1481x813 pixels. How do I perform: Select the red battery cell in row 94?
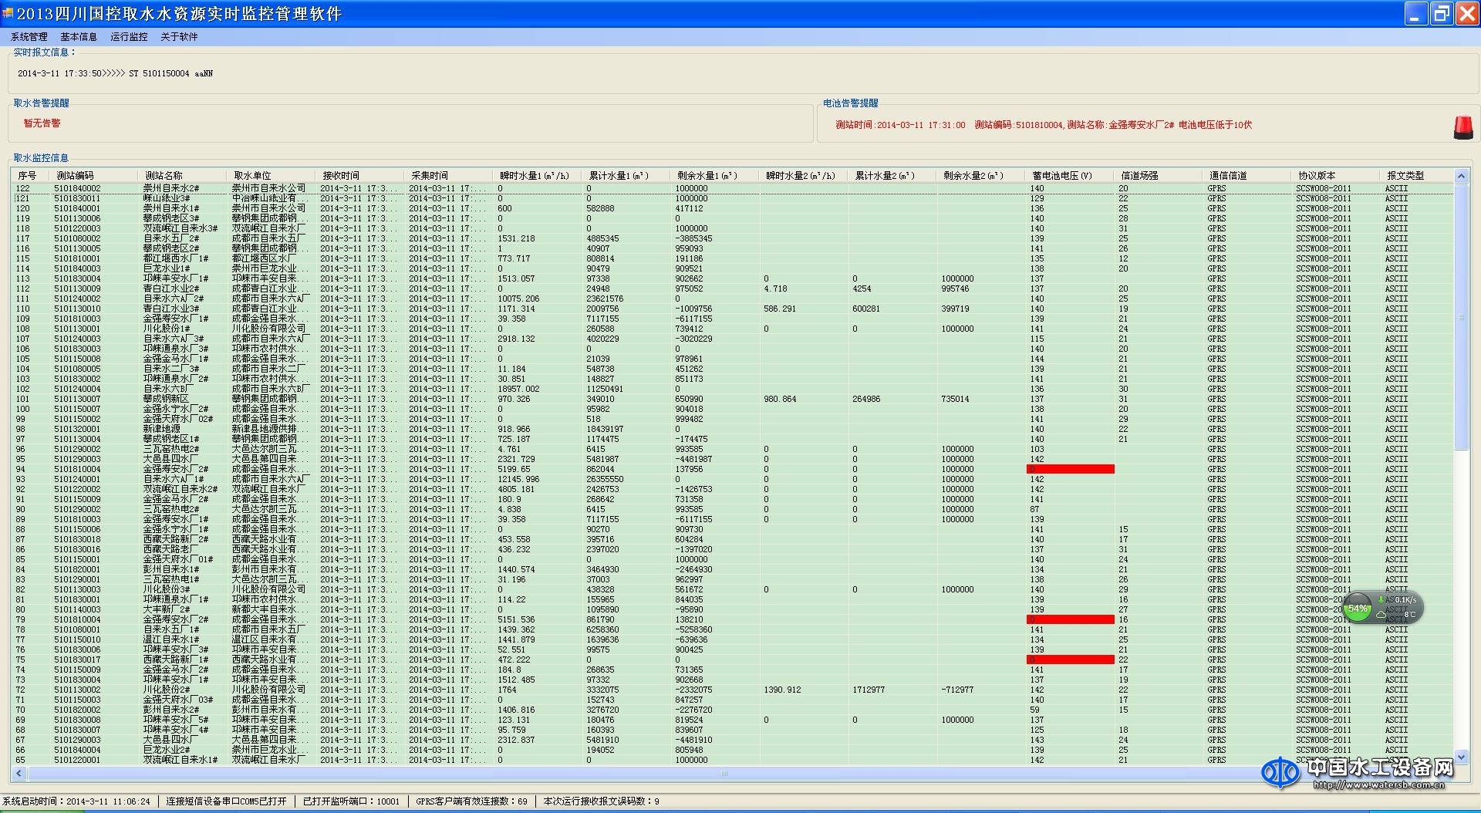coord(1070,469)
